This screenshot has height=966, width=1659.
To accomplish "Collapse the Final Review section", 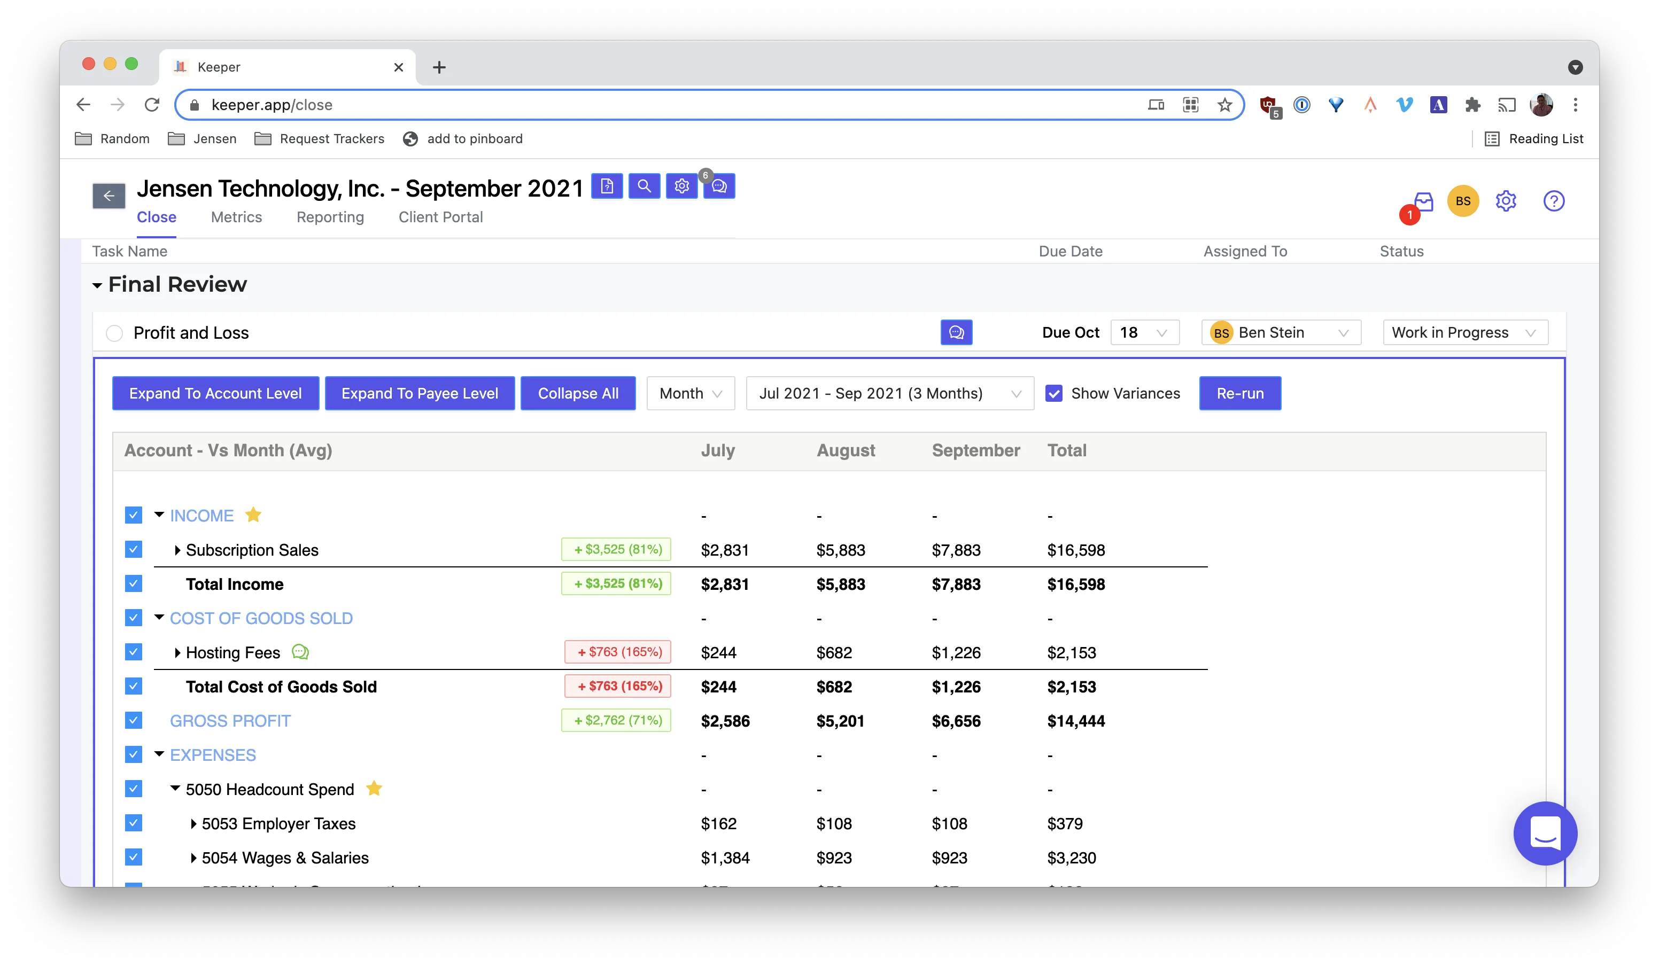I will (x=97, y=285).
